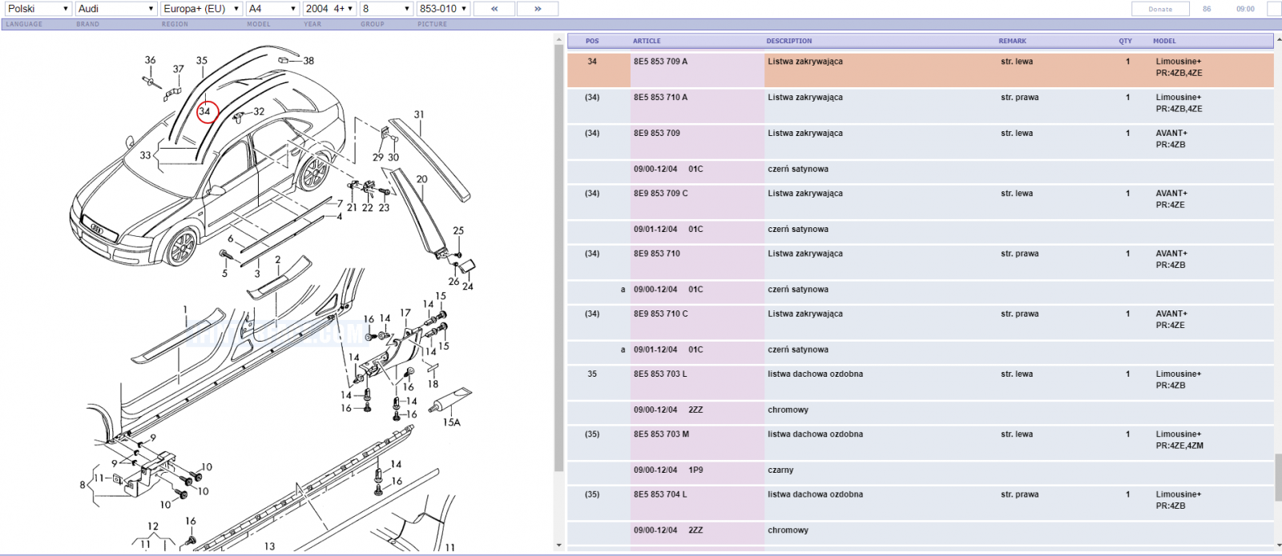Open the Audi brand dropdown
The width and height of the screenshot is (1282, 556).
(116, 9)
